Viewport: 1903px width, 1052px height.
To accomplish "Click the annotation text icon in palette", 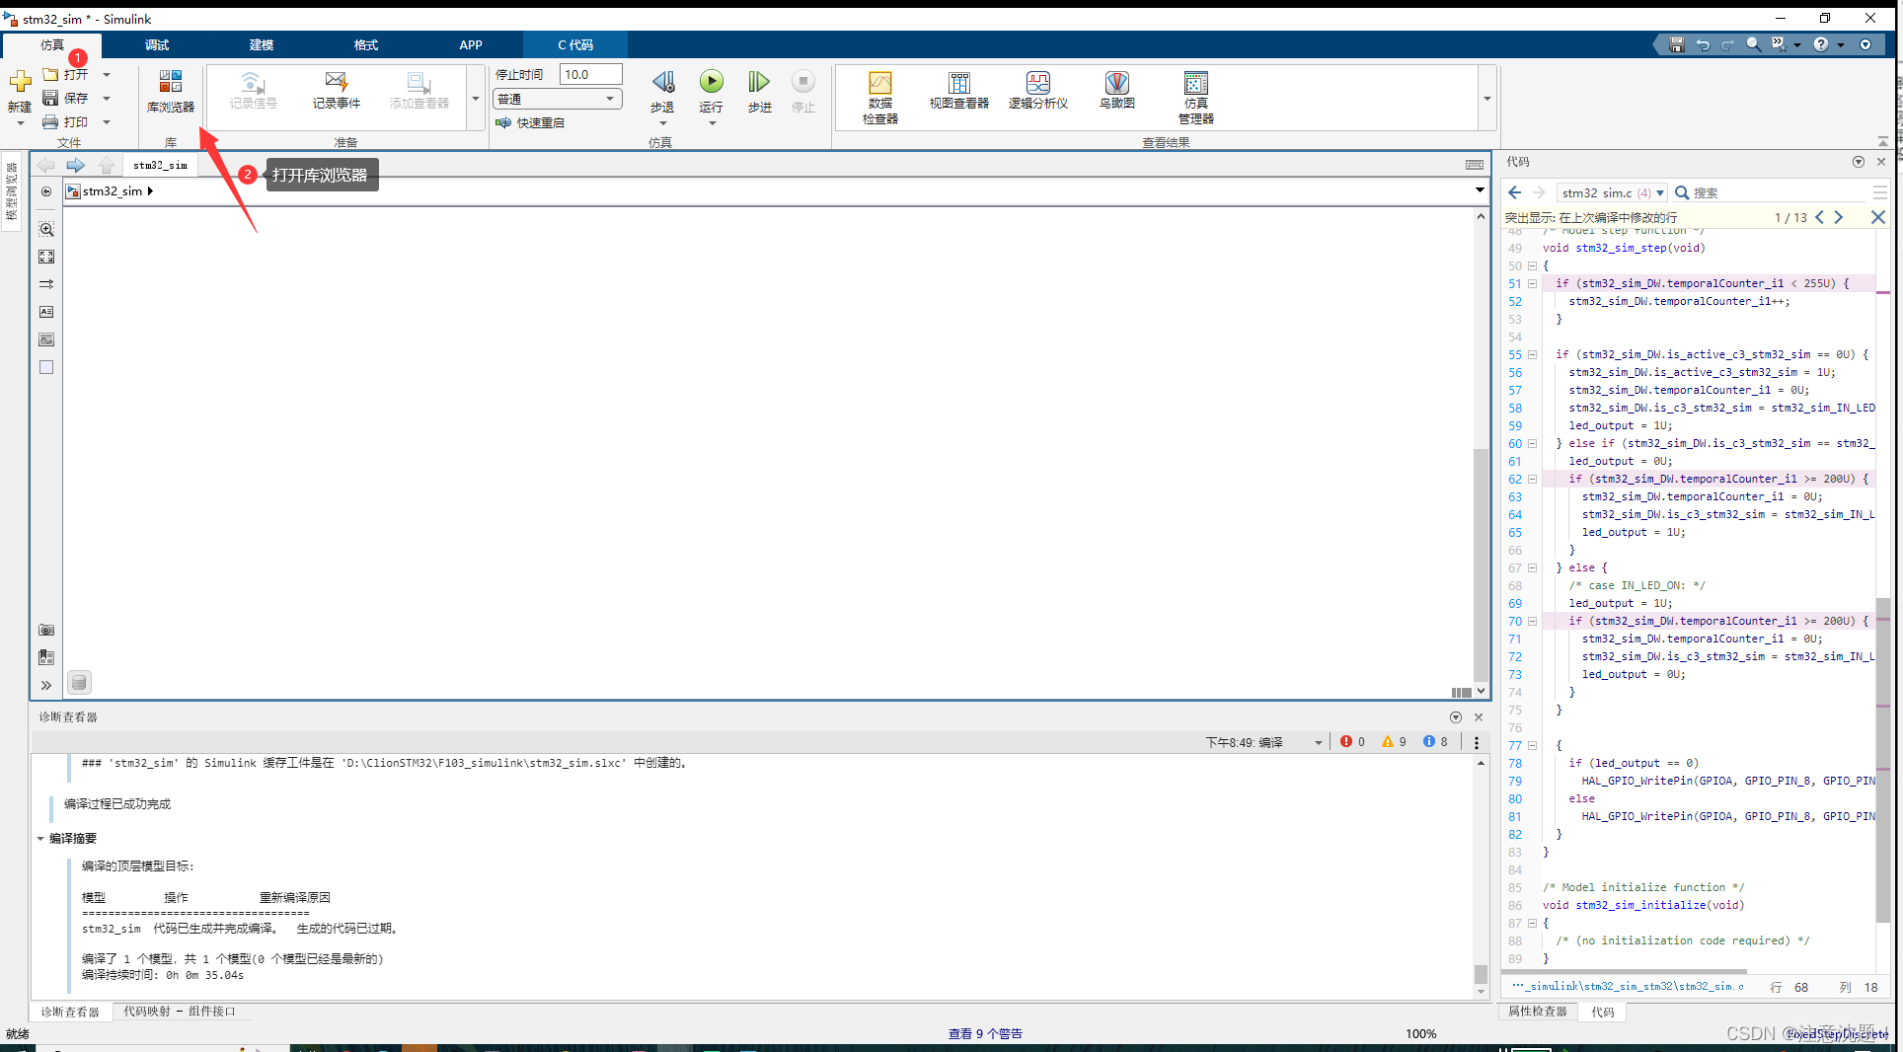I will point(46,312).
